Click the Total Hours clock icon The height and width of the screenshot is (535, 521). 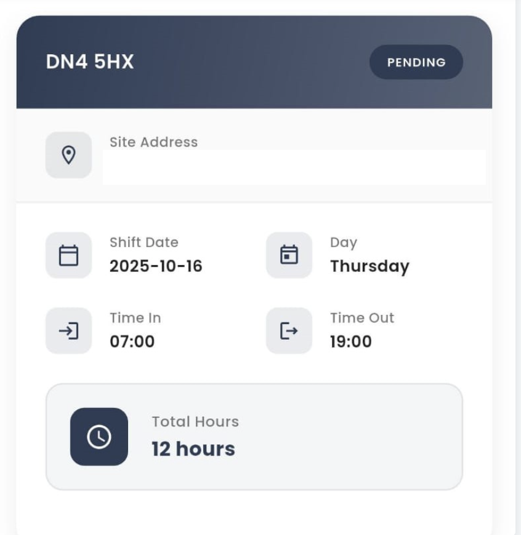click(x=99, y=436)
